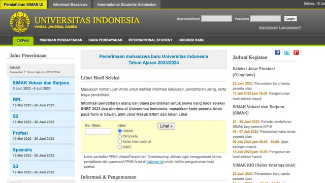This screenshot has height=183, width=325.
Task: Click the Informasi & Pengumuman heading
Action: click(x=109, y=177)
